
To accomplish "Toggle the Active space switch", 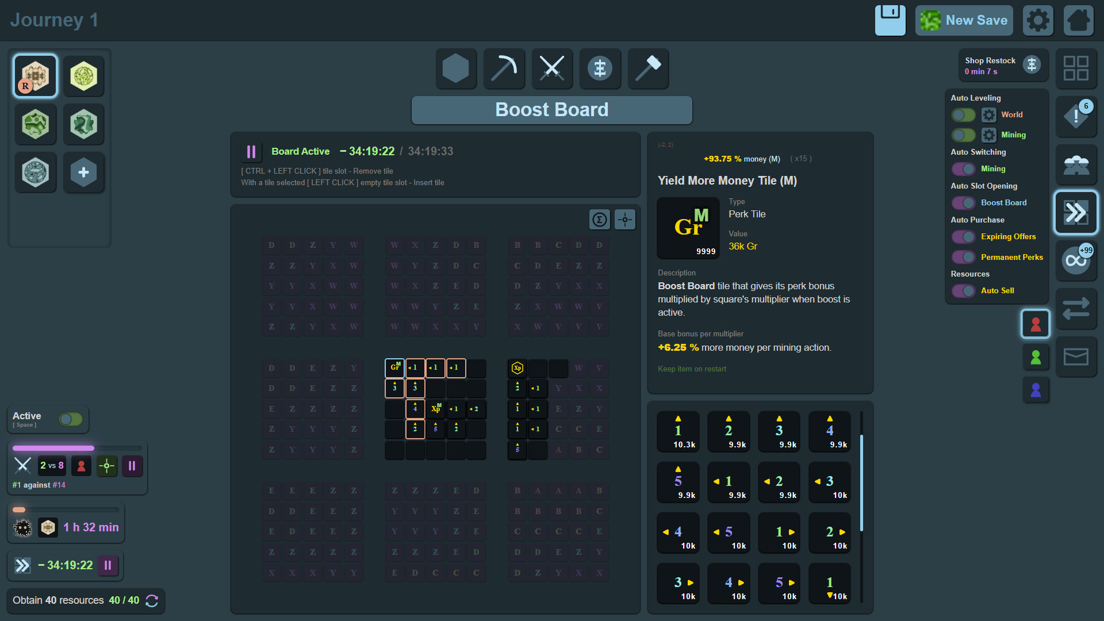I will click(71, 419).
